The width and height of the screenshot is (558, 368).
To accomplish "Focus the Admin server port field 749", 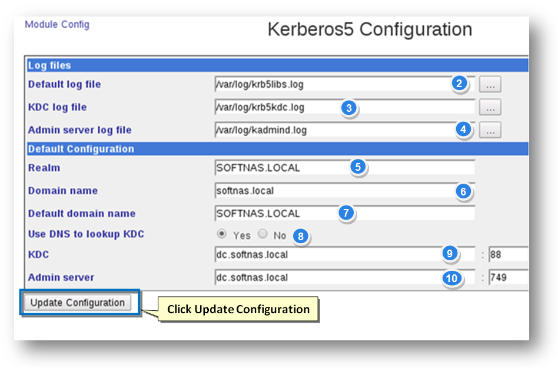I will coord(509,277).
